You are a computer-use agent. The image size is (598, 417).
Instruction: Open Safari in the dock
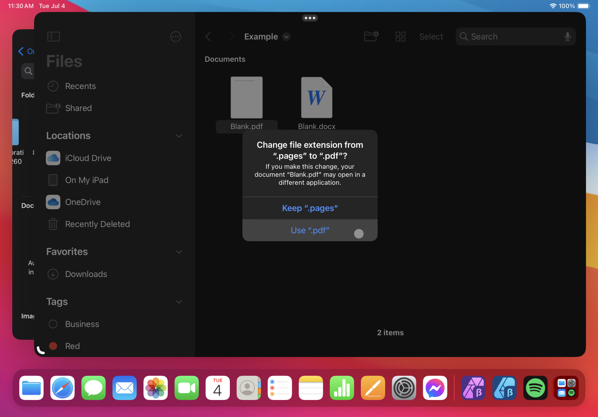click(62, 388)
